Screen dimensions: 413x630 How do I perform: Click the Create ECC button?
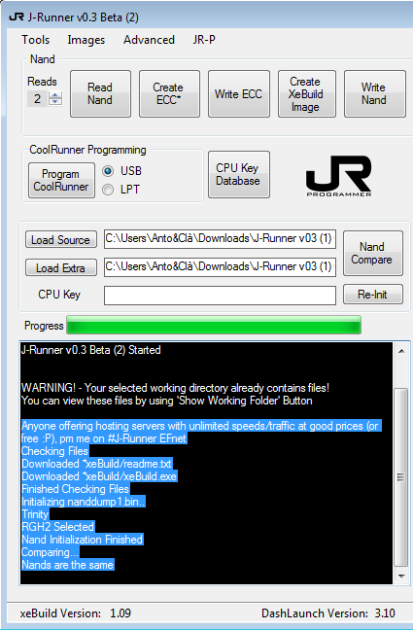pyautogui.click(x=169, y=93)
